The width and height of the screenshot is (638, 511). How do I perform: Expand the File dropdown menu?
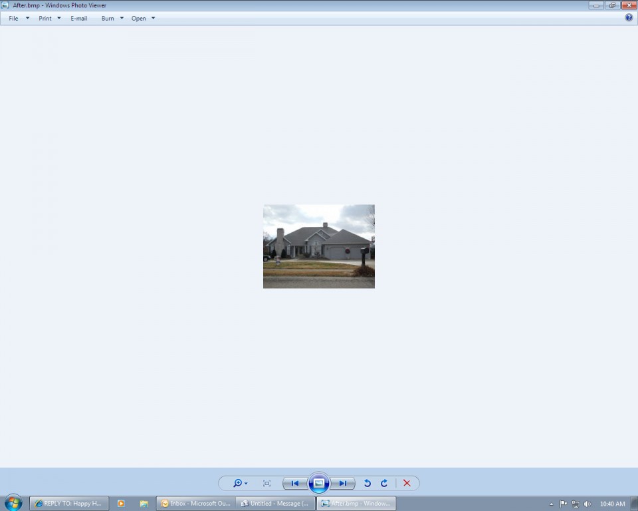click(19, 18)
